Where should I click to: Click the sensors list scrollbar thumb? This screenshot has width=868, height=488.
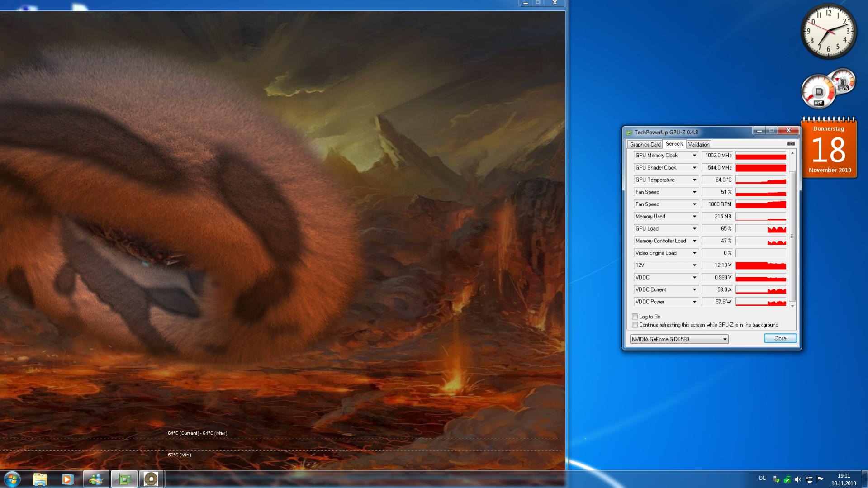pyautogui.click(x=792, y=236)
